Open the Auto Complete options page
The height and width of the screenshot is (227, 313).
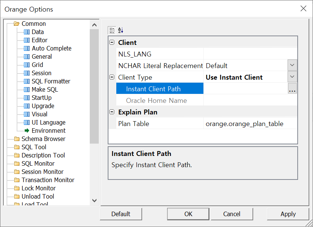(52, 48)
